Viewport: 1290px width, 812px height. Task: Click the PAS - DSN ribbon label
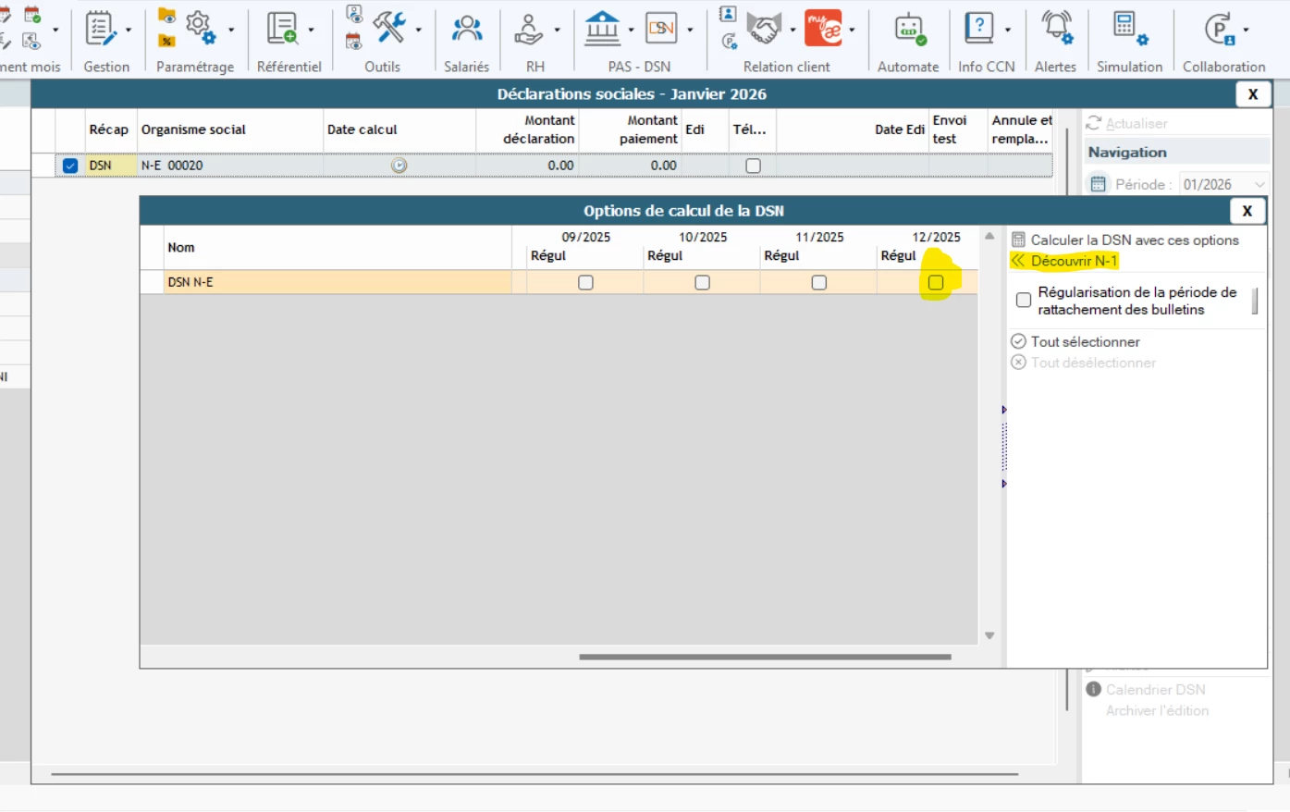(639, 67)
